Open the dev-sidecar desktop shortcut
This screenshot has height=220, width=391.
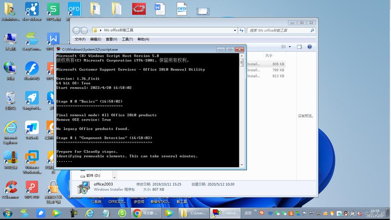(32, 11)
